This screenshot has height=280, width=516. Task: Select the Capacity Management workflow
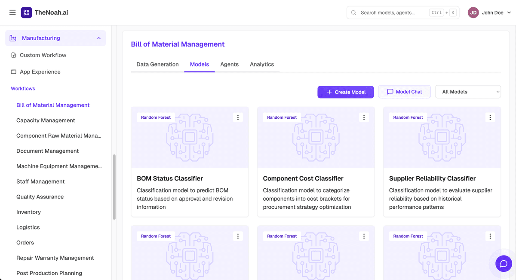(46, 120)
